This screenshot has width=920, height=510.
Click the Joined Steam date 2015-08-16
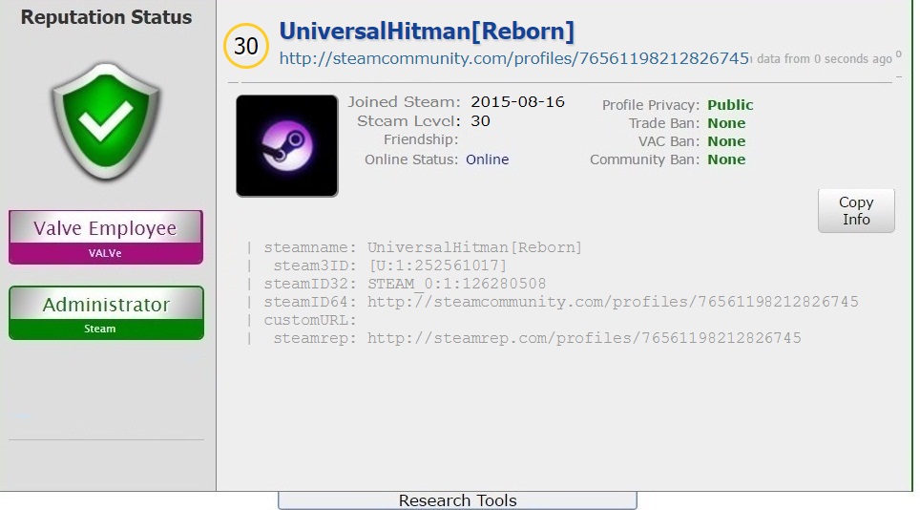point(515,102)
